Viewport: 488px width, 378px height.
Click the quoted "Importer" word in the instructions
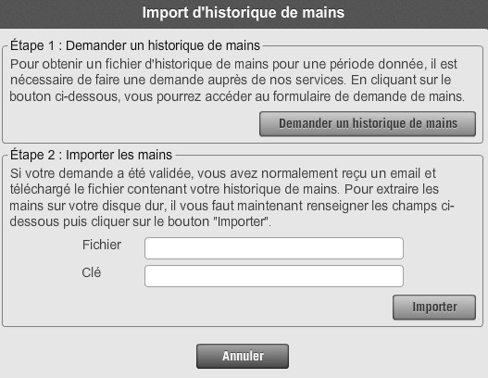tap(242, 221)
